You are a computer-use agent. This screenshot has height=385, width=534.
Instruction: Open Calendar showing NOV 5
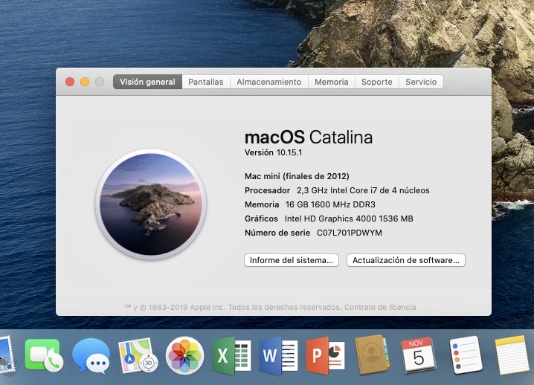pyautogui.click(x=418, y=355)
